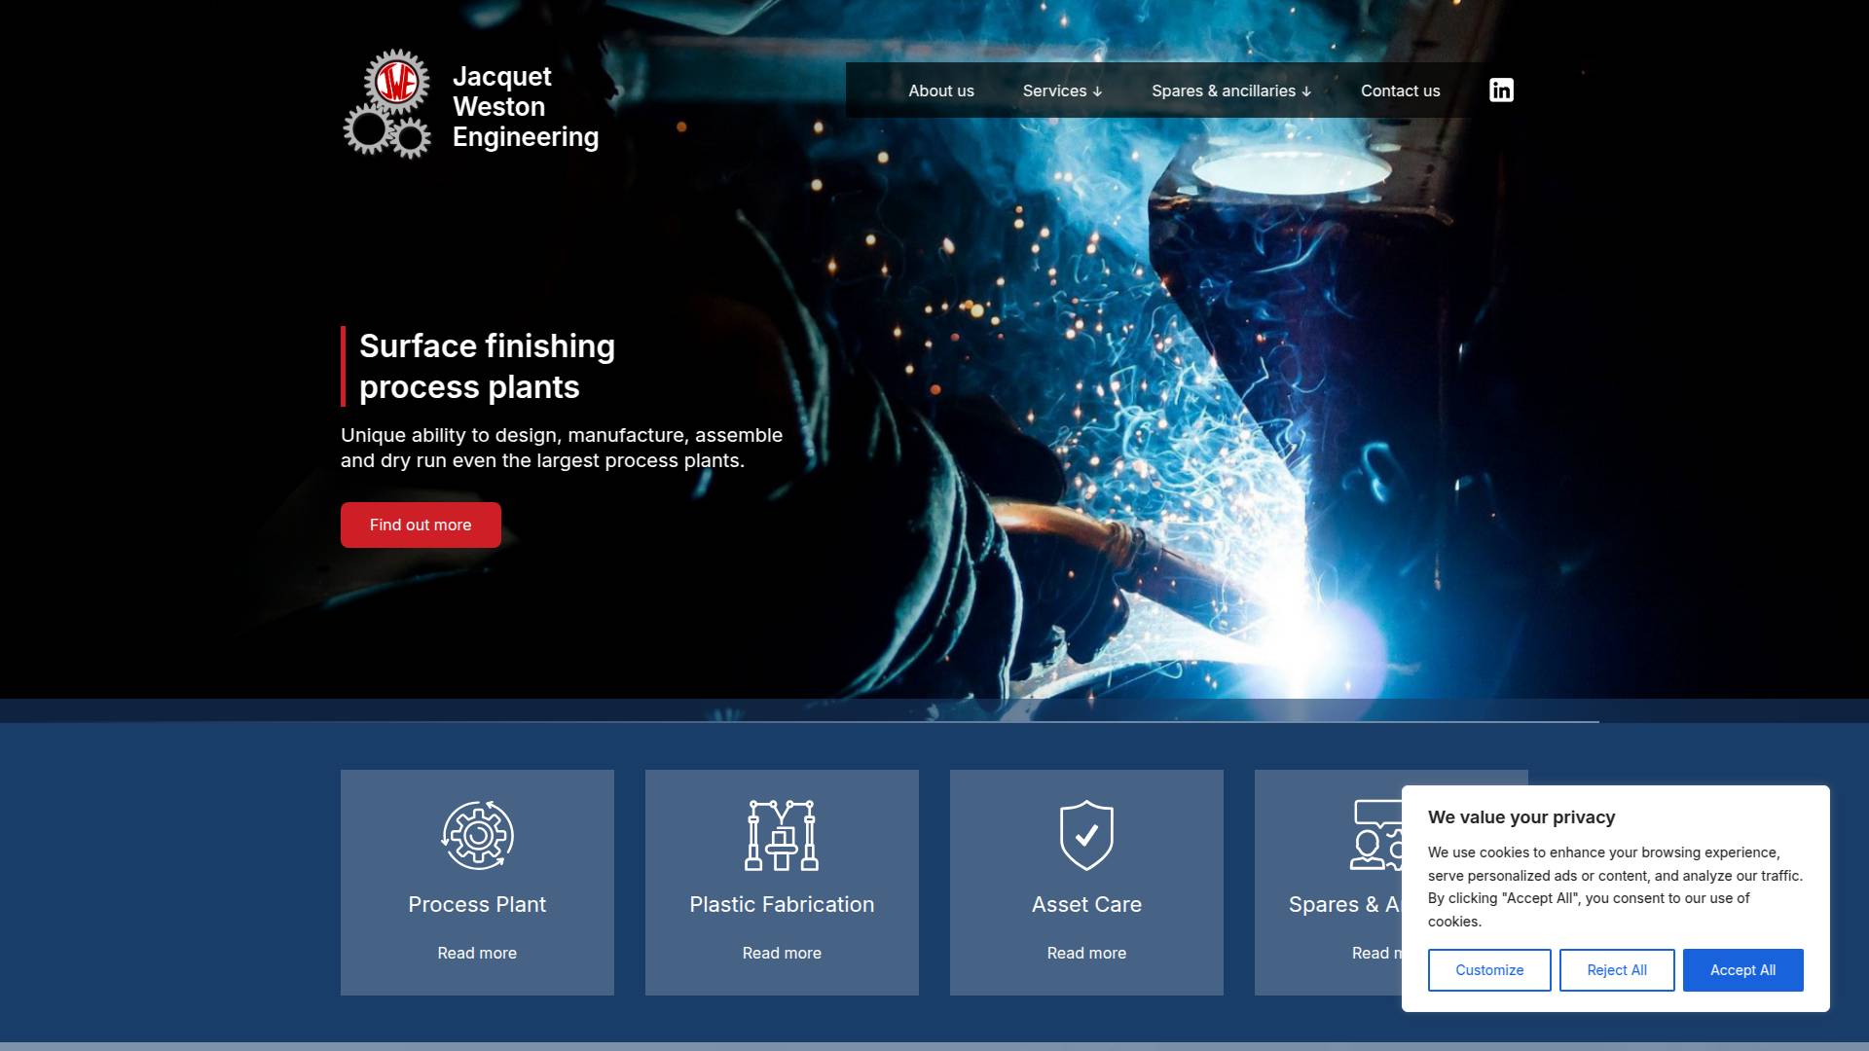The height and width of the screenshot is (1051, 1869).
Task: Click the Asset Care shield icon
Action: click(1086, 835)
